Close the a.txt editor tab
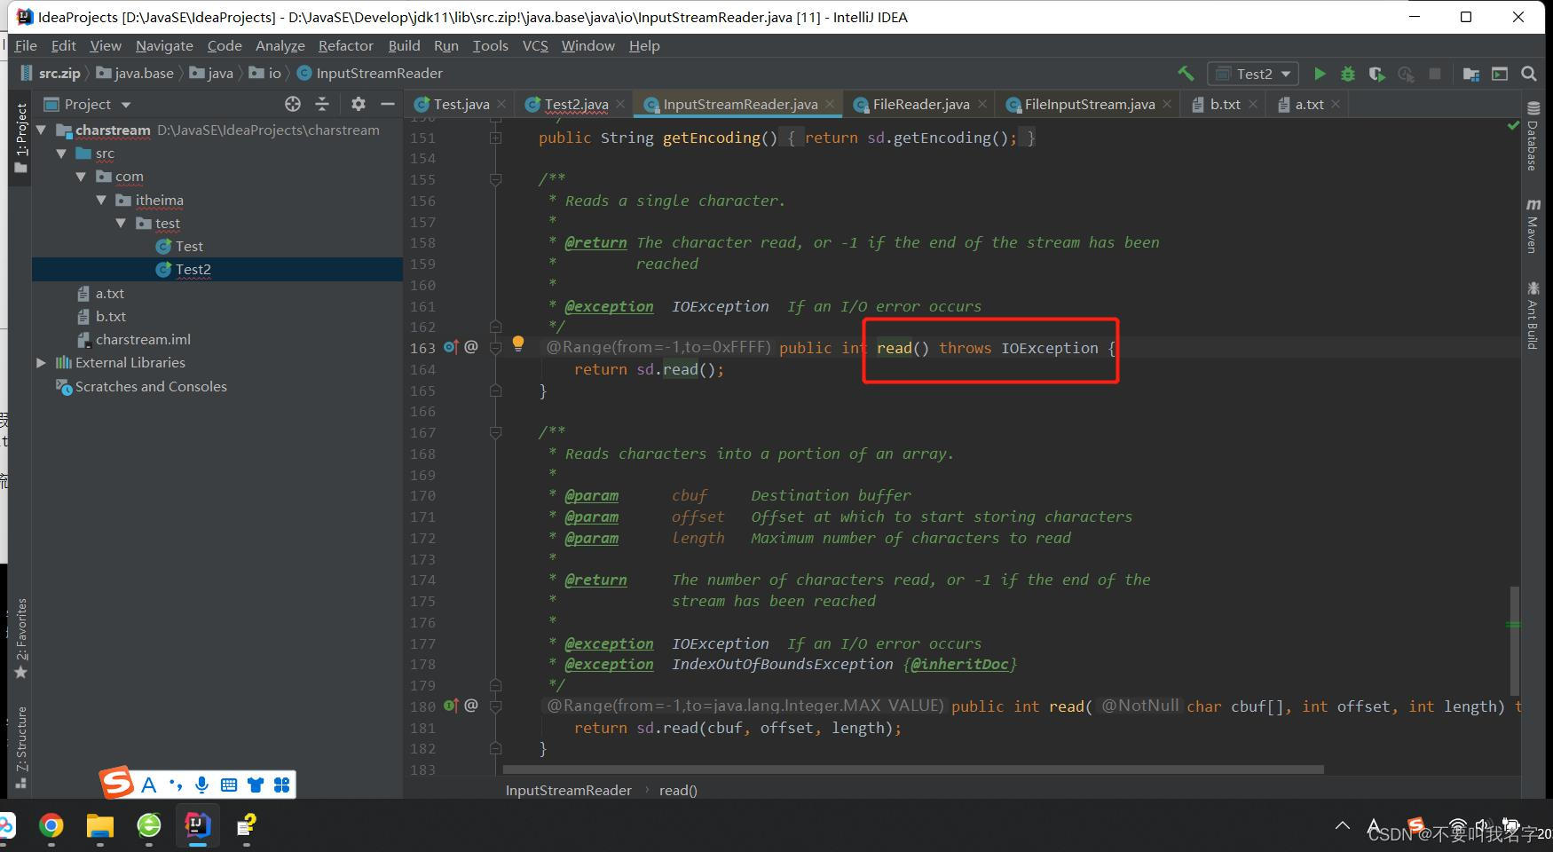The width and height of the screenshot is (1553, 852). [1336, 105]
